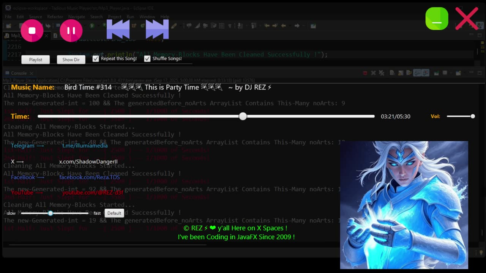The image size is (486, 273).
Task: Open Eclipse Navigate menu
Action: point(77,17)
